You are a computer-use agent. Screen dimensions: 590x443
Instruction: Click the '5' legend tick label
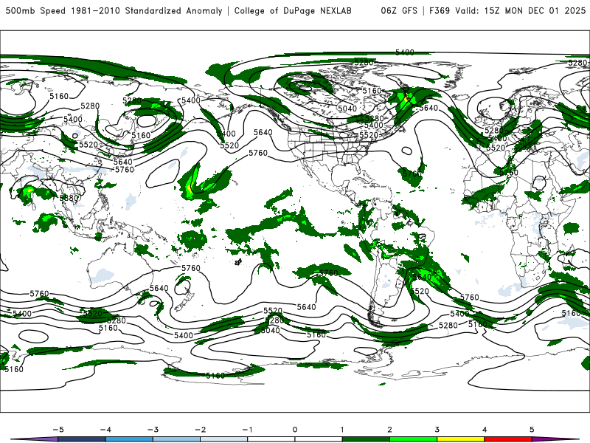pos(532,430)
